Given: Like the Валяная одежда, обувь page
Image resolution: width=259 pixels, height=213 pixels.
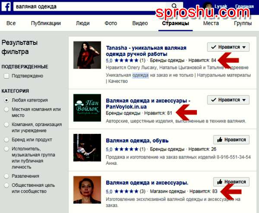Looking at the screenshot, I should tap(231, 140).
